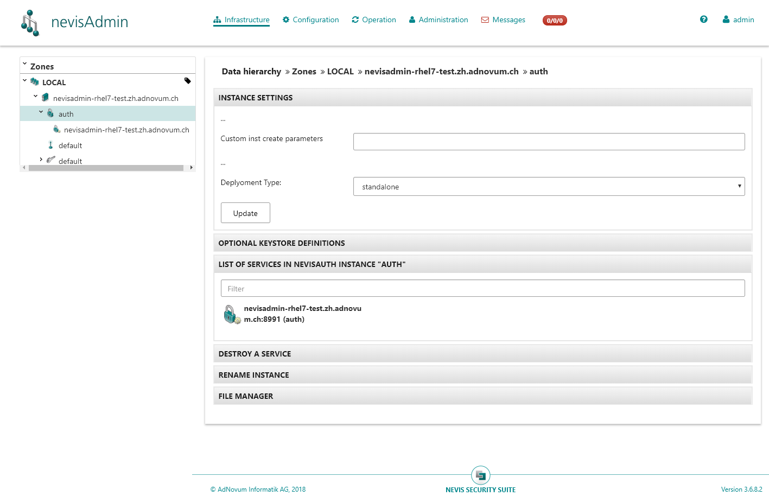Click the Version 3.6.8.2 footer text

pos(741,489)
